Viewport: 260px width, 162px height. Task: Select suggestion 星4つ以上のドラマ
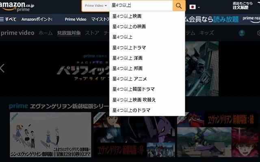click(x=147, y=110)
